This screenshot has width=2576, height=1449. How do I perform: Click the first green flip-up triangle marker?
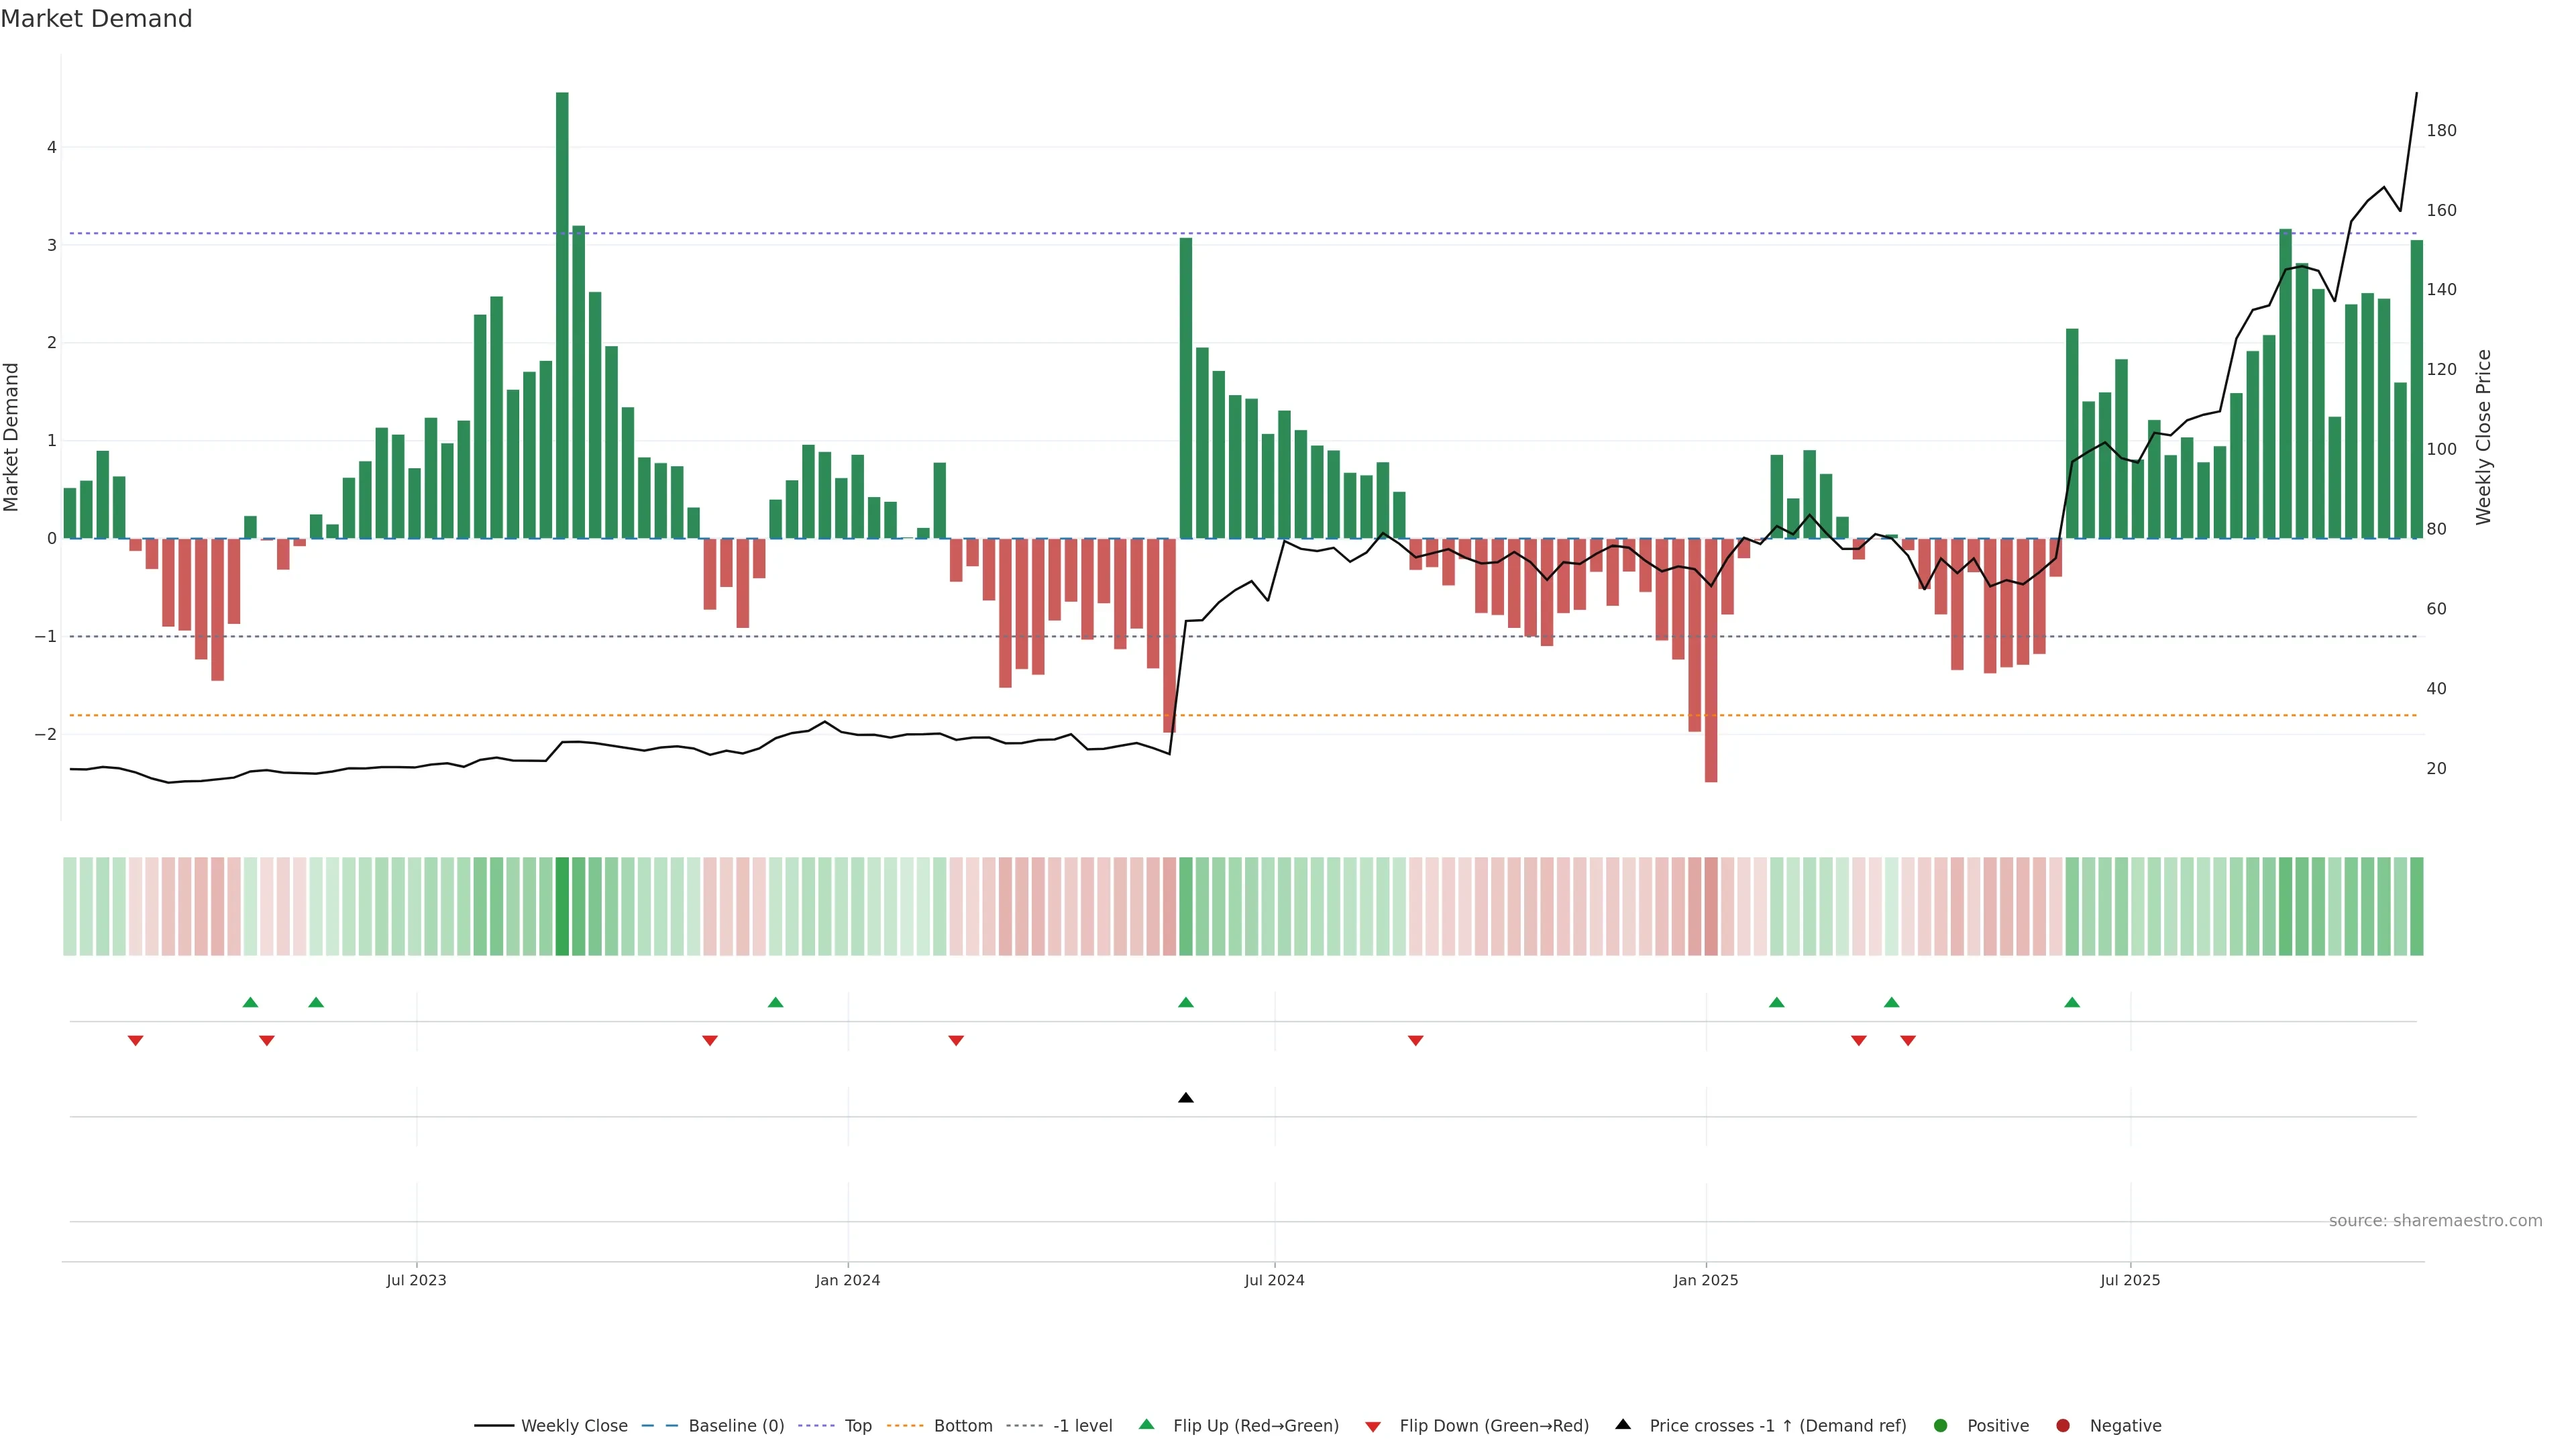[251, 1002]
